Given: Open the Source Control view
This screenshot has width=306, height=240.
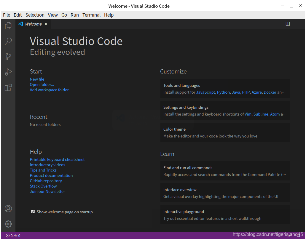Looking at the screenshot, I should (8, 57).
